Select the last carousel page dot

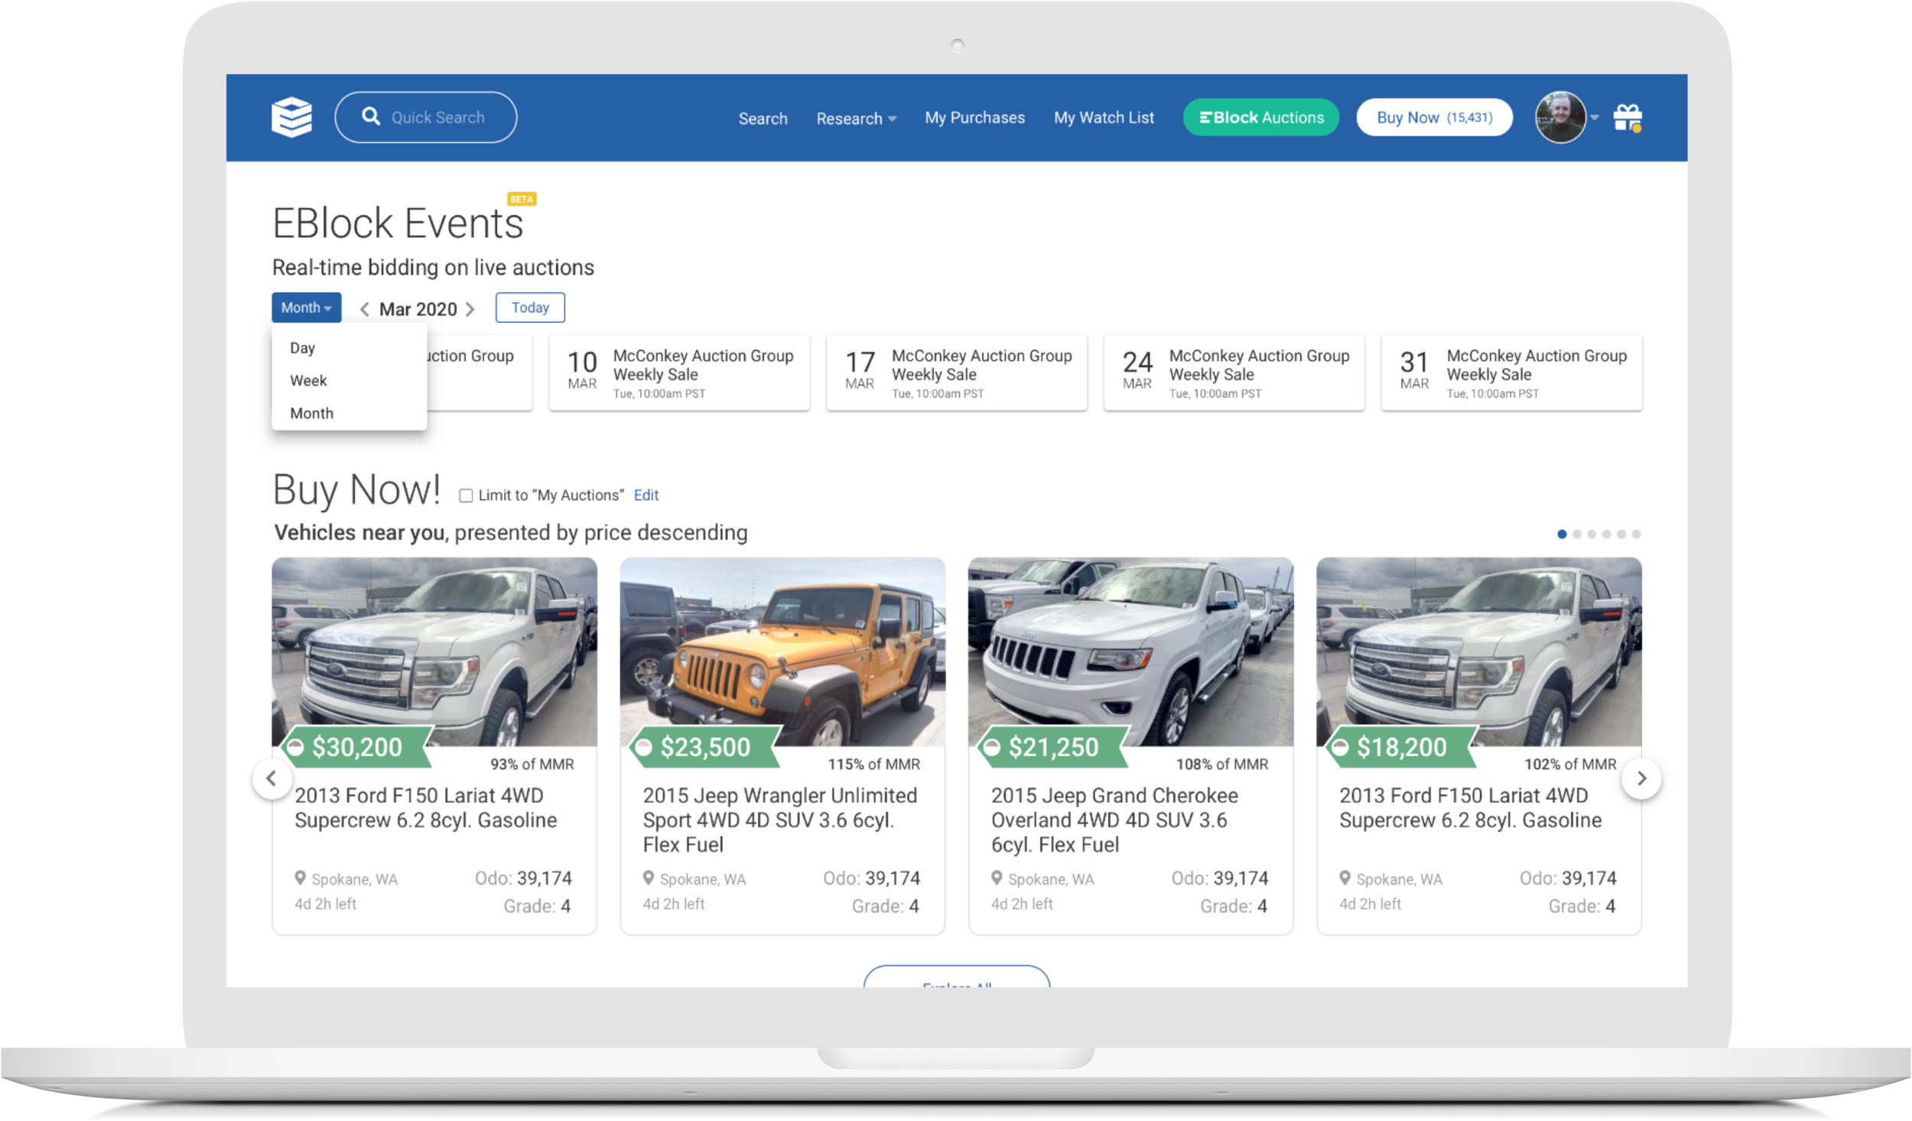pos(1636,534)
